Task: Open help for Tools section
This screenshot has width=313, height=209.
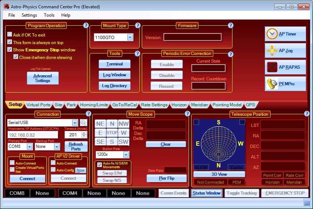Action: pos(137,54)
